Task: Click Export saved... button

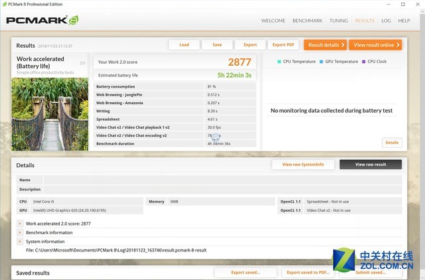Action: point(246,273)
